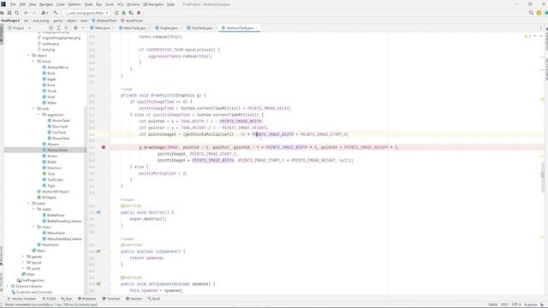Switch to the BasicTank.java editor tab
Viewport: 548px width, 308px height.
click(x=134, y=28)
